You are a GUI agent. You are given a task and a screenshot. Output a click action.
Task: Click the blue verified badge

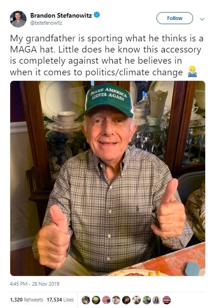coord(97,15)
